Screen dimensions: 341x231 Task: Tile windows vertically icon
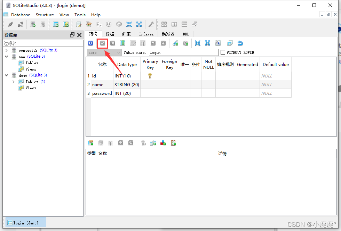click(x=184, y=24)
